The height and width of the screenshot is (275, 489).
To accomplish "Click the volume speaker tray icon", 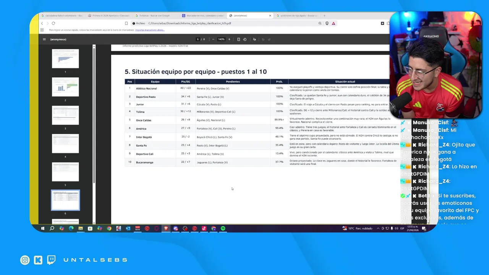I will click(396, 228).
